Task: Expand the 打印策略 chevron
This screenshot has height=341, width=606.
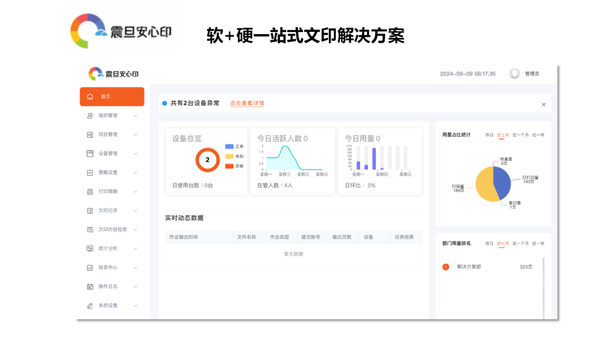Action: 136,192
